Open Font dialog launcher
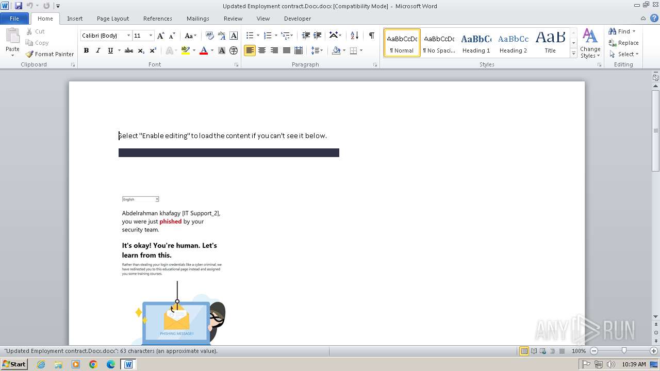The width and height of the screenshot is (660, 371). coord(237,65)
